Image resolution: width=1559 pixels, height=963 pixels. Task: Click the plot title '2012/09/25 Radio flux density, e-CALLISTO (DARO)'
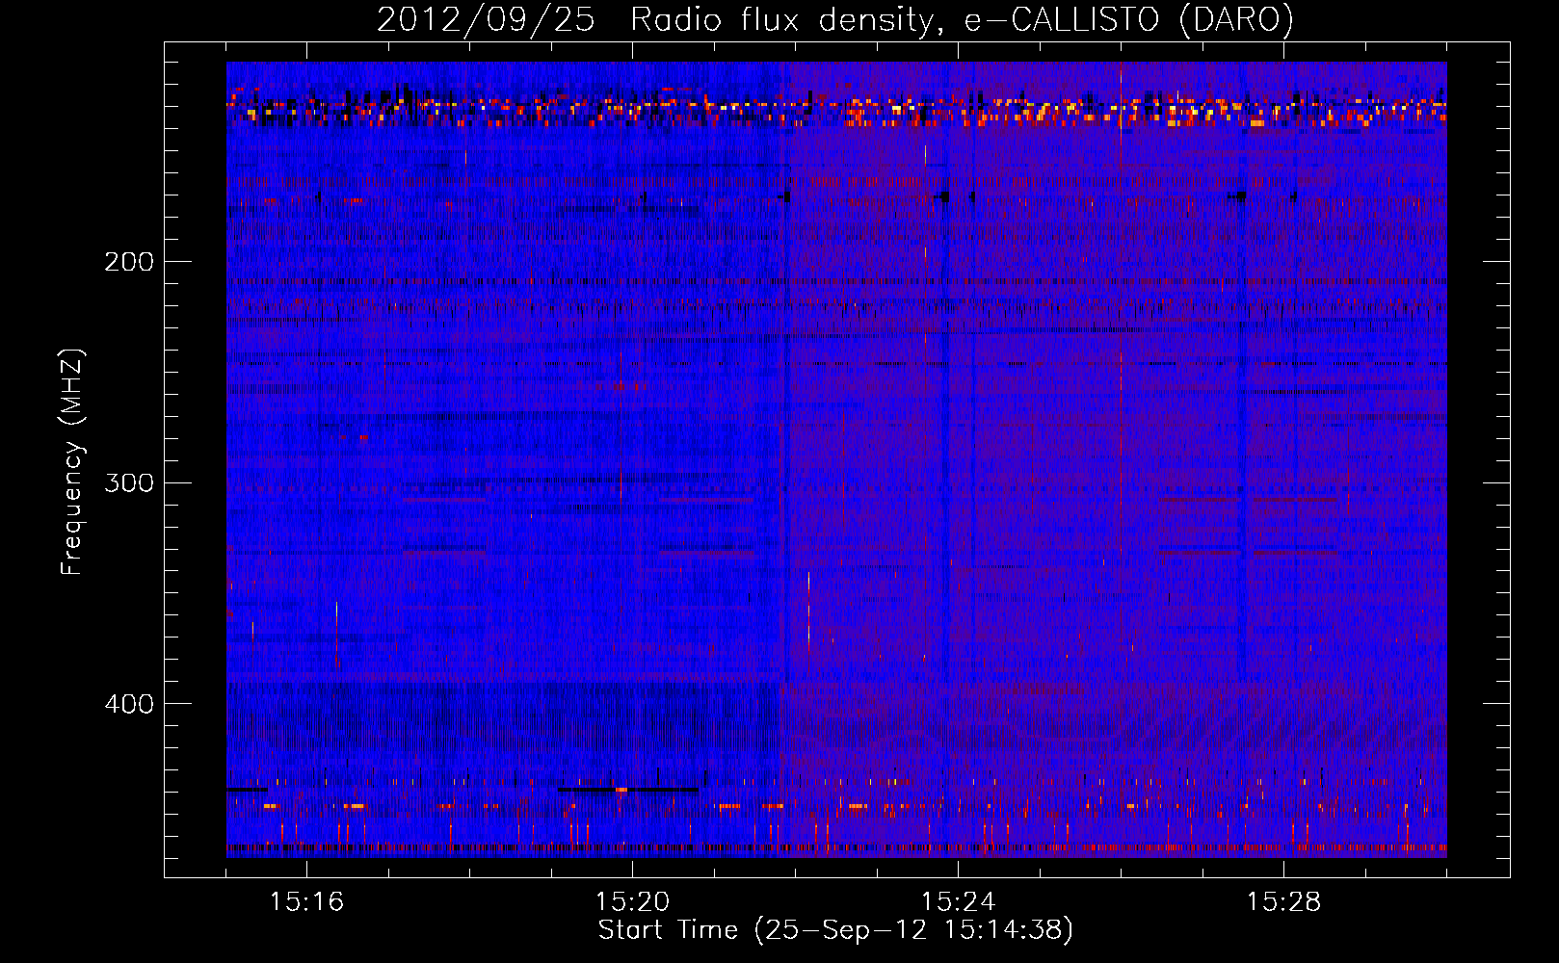[835, 20]
